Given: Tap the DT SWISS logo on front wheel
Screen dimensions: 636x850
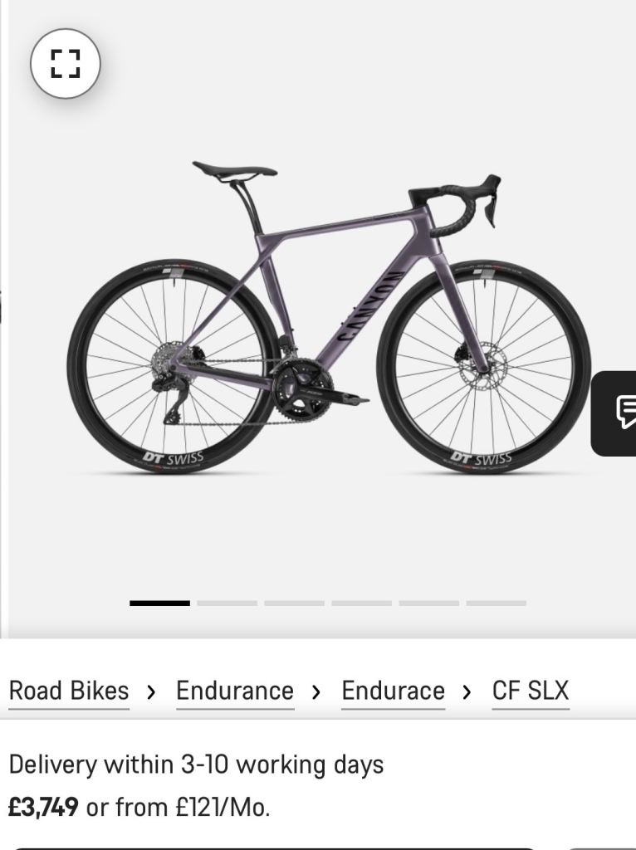Looking at the screenshot, I should point(481,458).
